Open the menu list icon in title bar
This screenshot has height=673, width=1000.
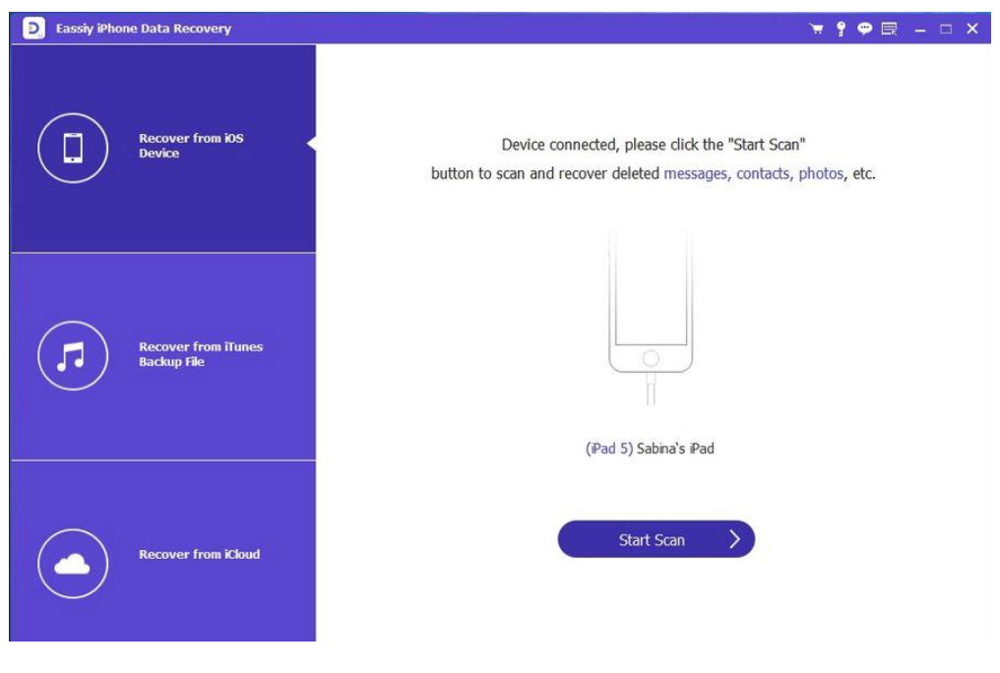click(889, 29)
